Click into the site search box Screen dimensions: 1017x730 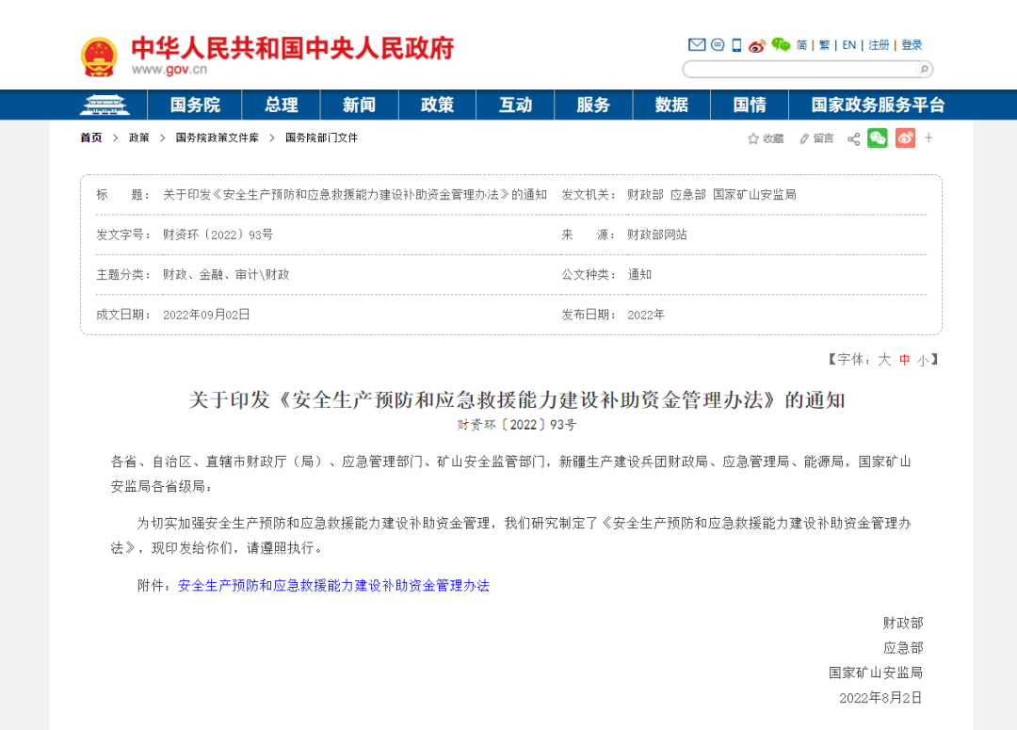pyautogui.click(x=800, y=69)
